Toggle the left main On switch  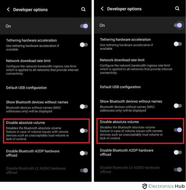[x=84, y=26]
